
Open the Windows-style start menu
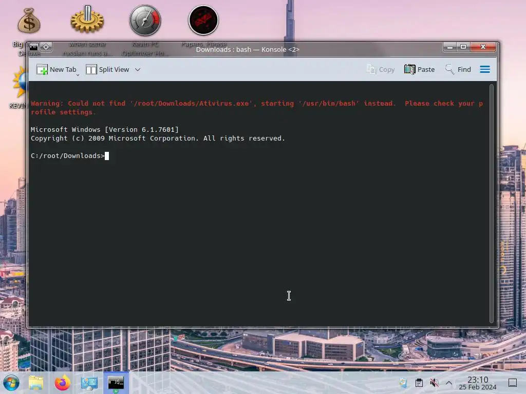click(11, 383)
